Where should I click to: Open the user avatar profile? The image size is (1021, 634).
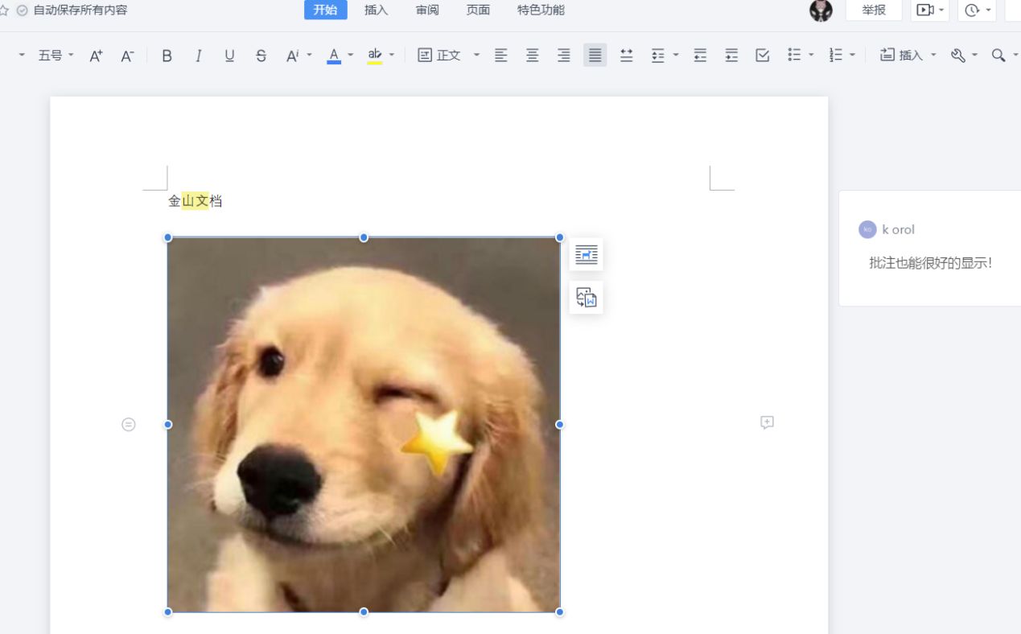pos(821,10)
